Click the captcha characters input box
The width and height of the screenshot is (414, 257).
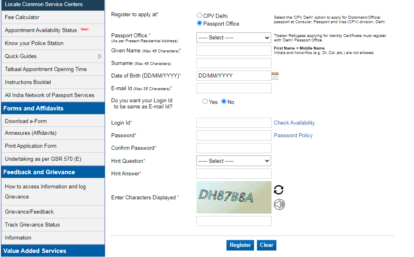click(x=234, y=221)
